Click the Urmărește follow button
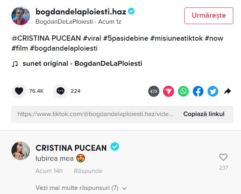241x194 pixels. pyautogui.click(x=208, y=16)
